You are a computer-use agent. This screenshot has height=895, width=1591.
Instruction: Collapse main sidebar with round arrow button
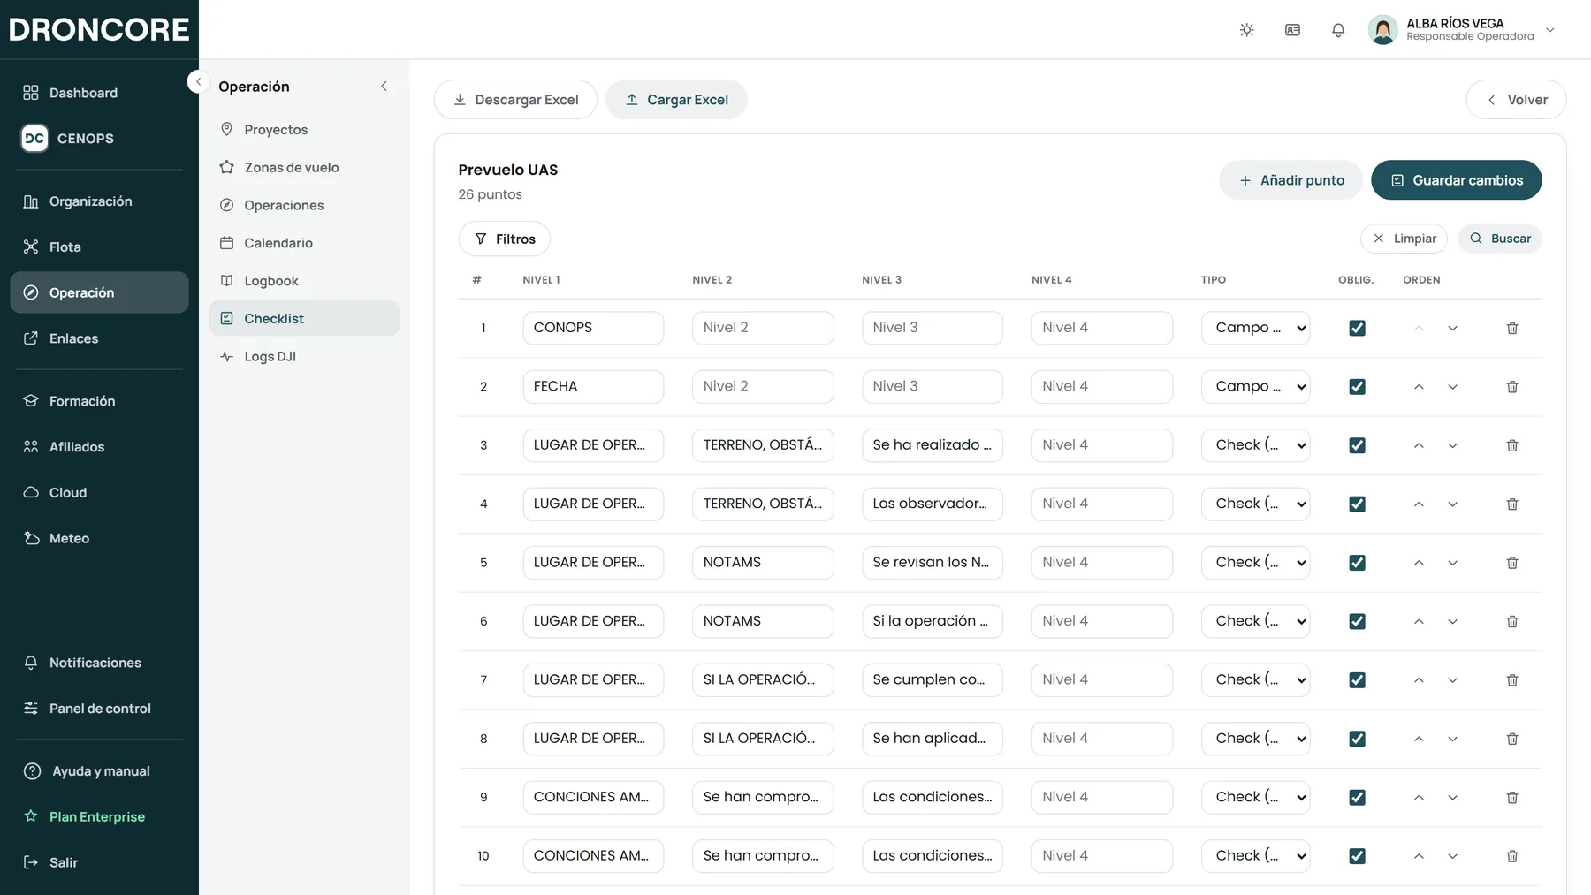pyautogui.click(x=198, y=81)
